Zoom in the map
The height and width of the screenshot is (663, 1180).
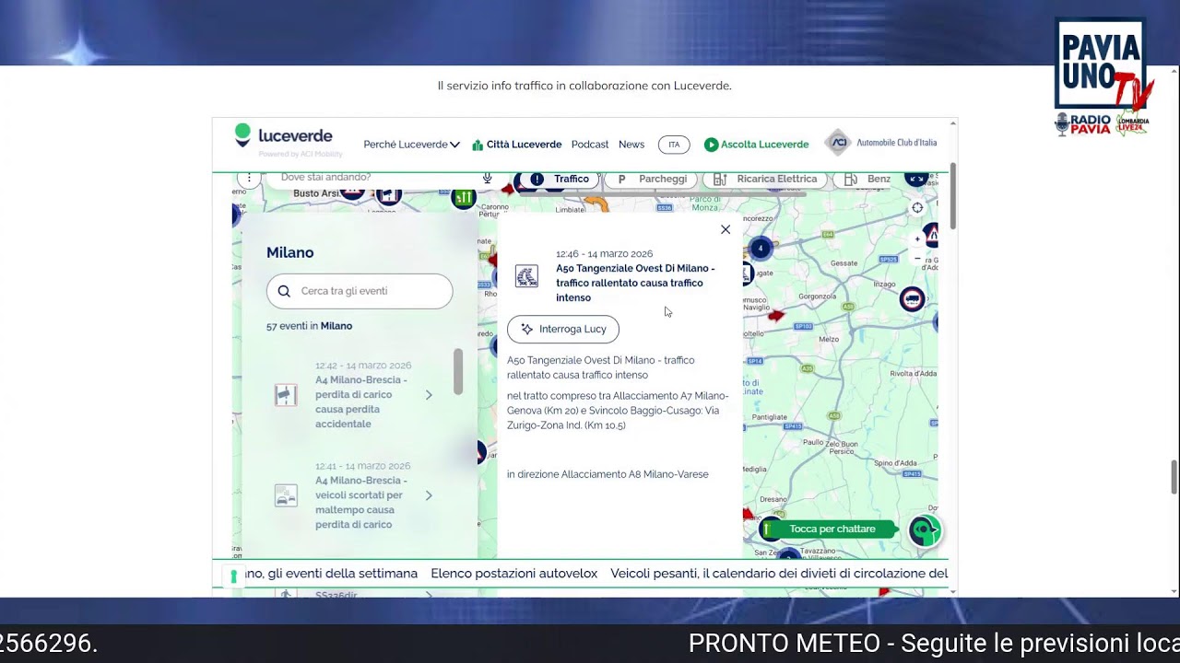(x=917, y=238)
